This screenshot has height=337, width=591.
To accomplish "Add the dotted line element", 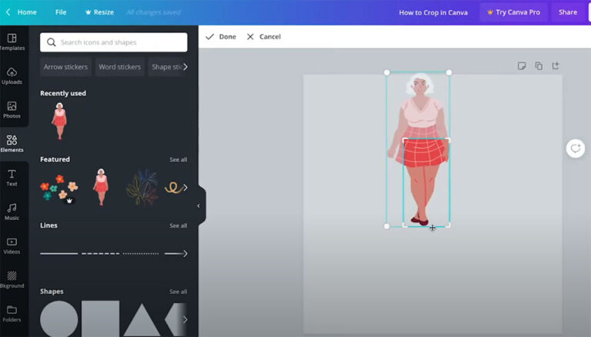I will [141, 253].
